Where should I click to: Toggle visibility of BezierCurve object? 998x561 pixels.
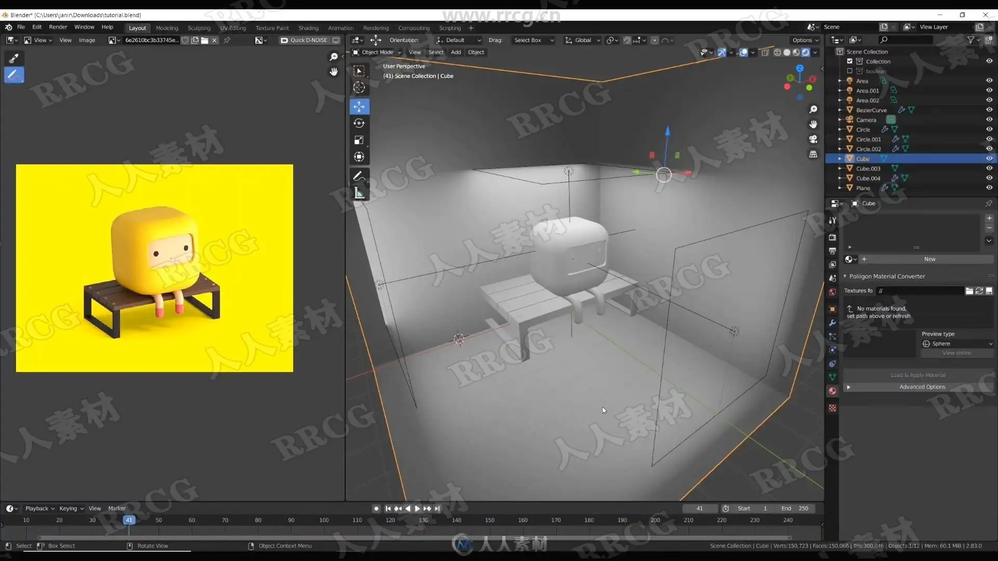coord(989,110)
